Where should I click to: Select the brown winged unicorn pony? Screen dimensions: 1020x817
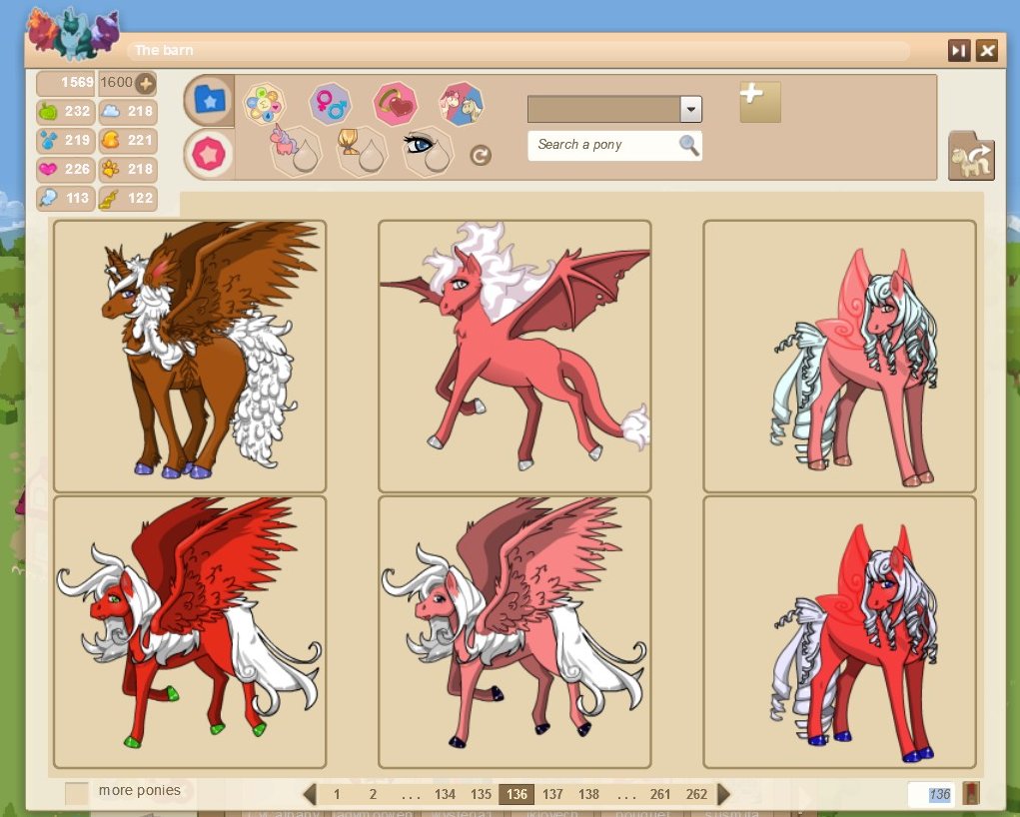click(190, 356)
